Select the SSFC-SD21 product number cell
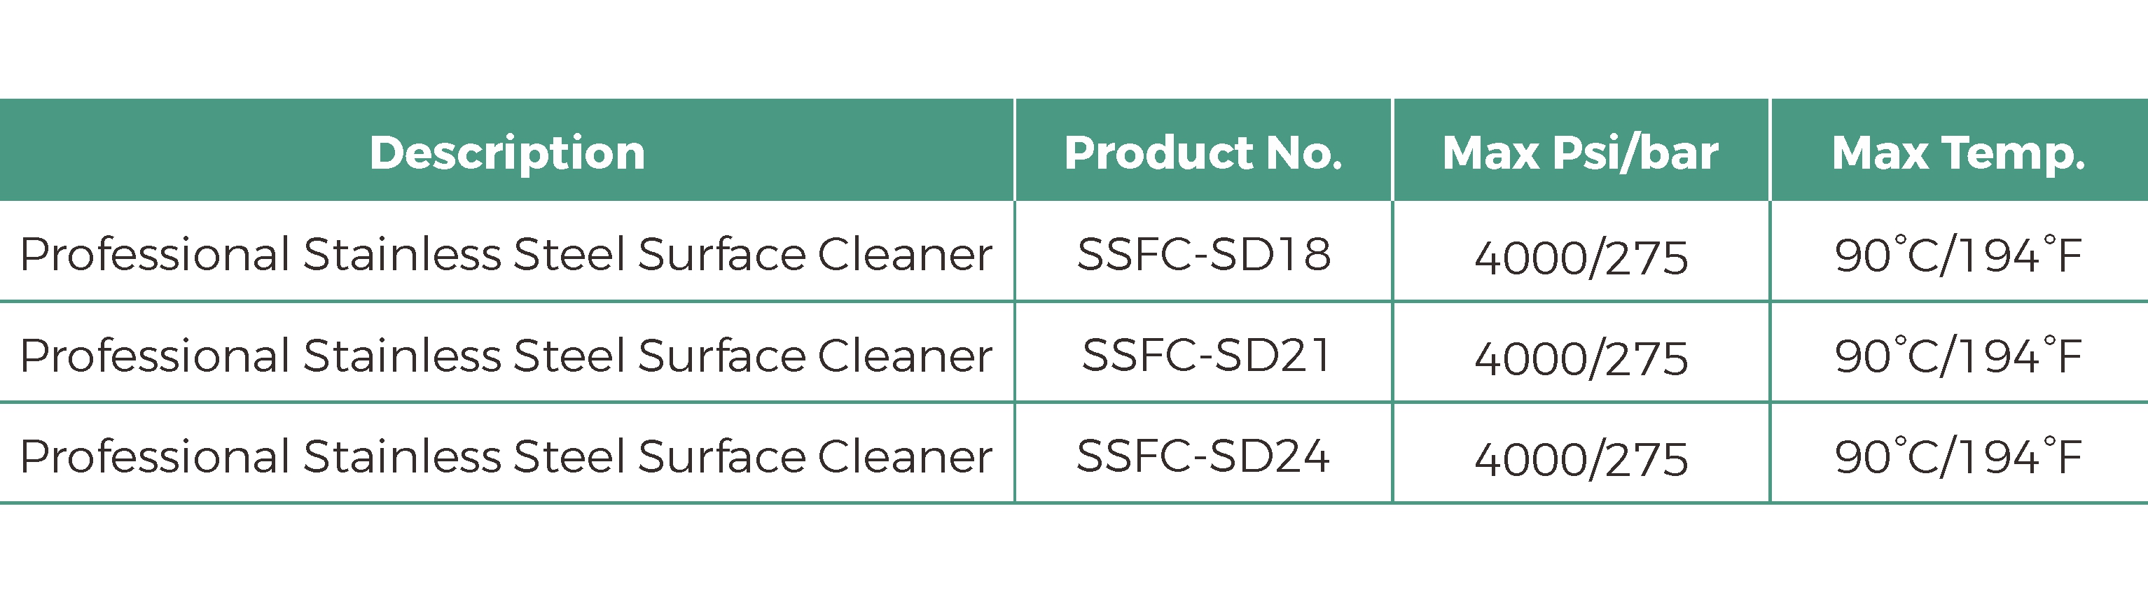This screenshot has width=2148, height=602. tap(1206, 355)
